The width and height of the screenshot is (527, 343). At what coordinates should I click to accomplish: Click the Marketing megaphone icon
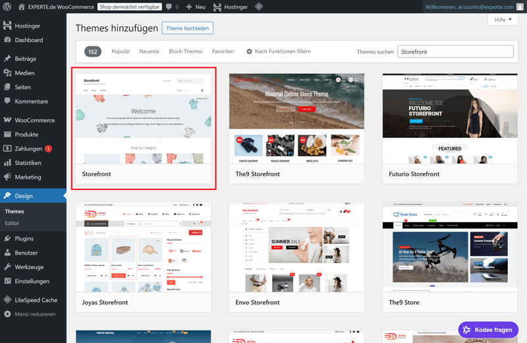click(7, 177)
